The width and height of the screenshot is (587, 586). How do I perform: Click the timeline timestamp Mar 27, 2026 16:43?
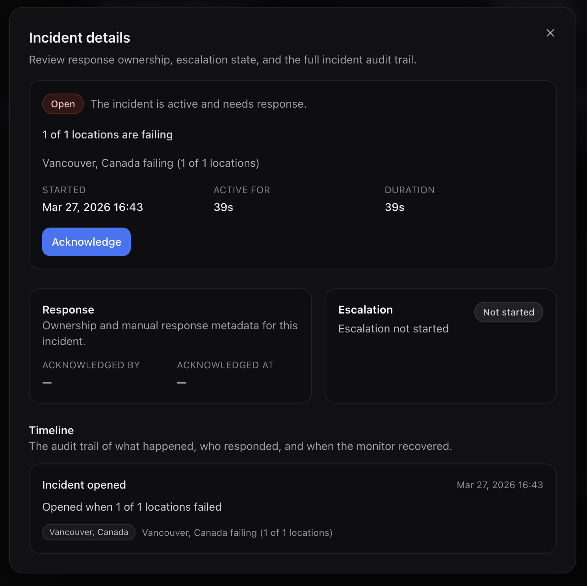pos(500,485)
